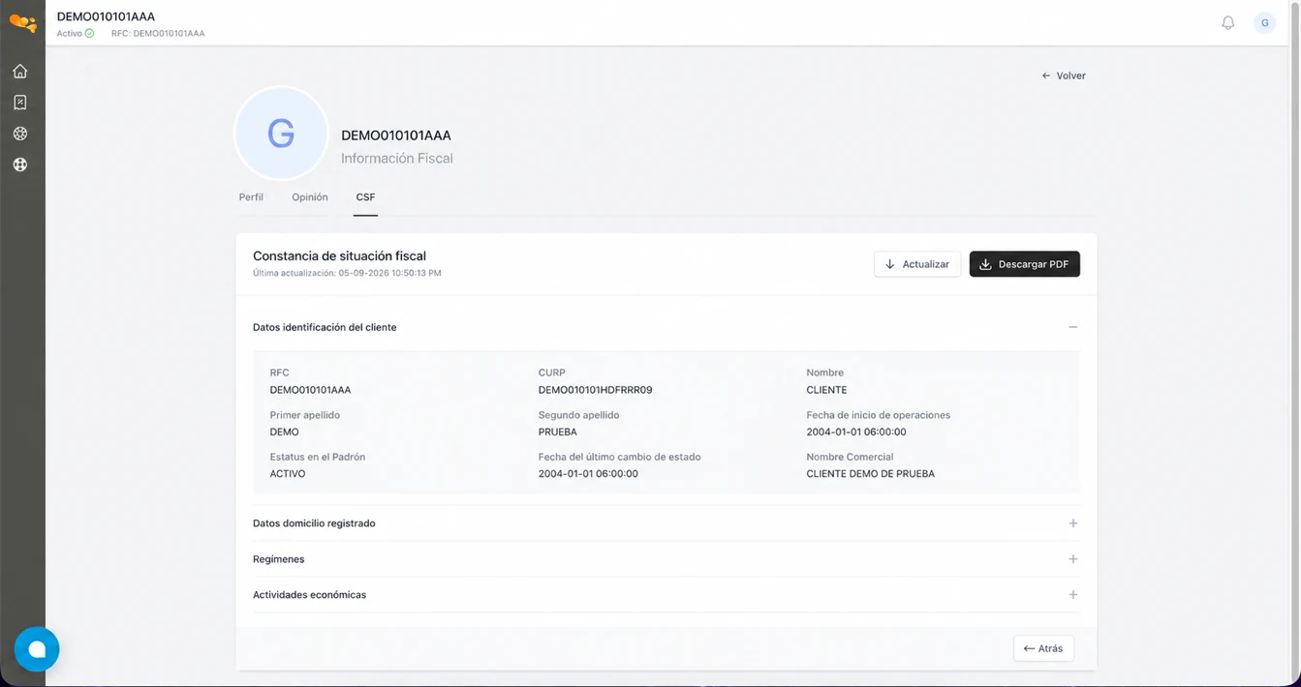
Task: Click the Nombre value CLIENTE
Action: [x=826, y=390]
